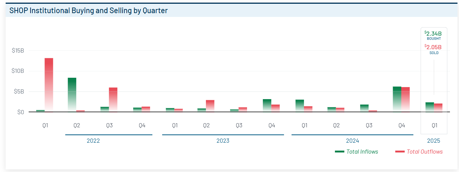Click the 2025 year label
This screenshot has width=459, height=172.
(x=434, y=141)
